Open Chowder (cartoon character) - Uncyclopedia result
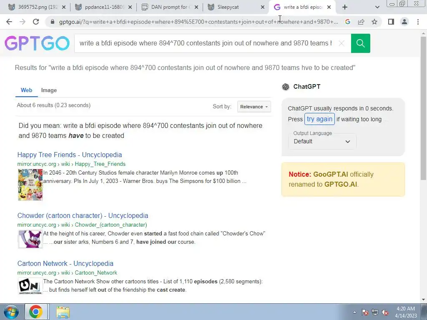427x320 pixels. (83, 215)
